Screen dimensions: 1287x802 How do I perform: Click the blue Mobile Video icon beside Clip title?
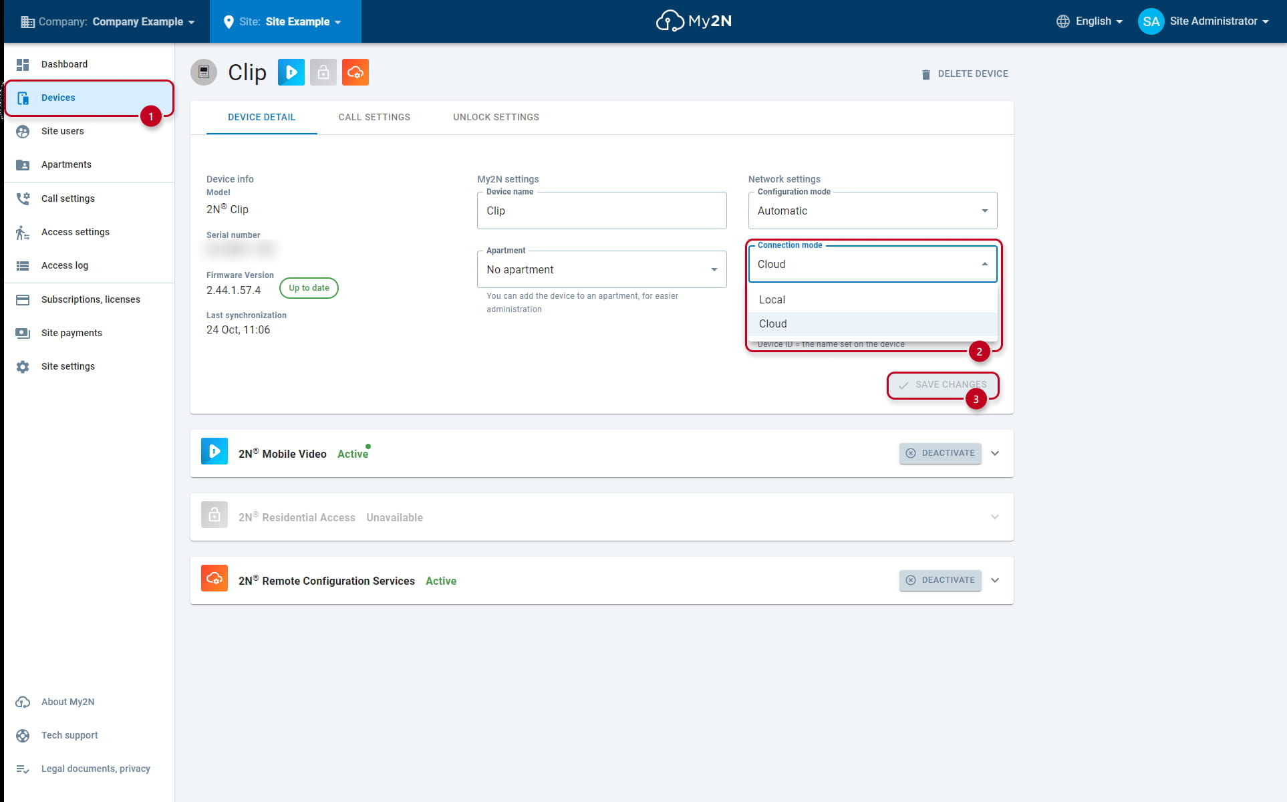click(x=291, y=72)
